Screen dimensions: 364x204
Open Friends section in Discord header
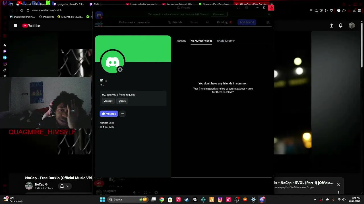point(175,22)
